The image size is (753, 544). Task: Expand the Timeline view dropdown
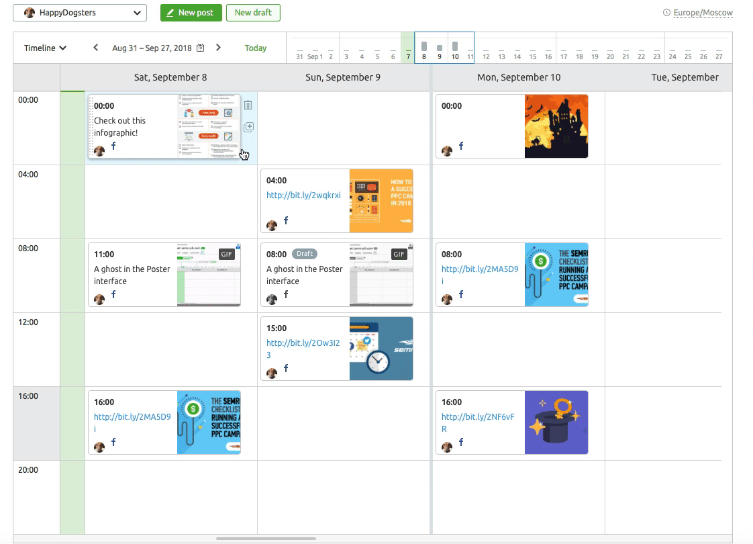(x=45, y=48)
